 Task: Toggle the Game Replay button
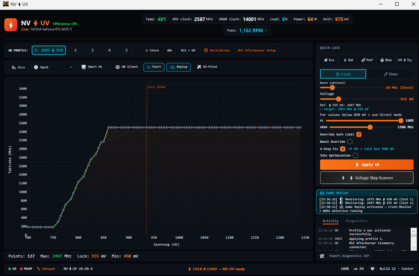pos(178,67)
